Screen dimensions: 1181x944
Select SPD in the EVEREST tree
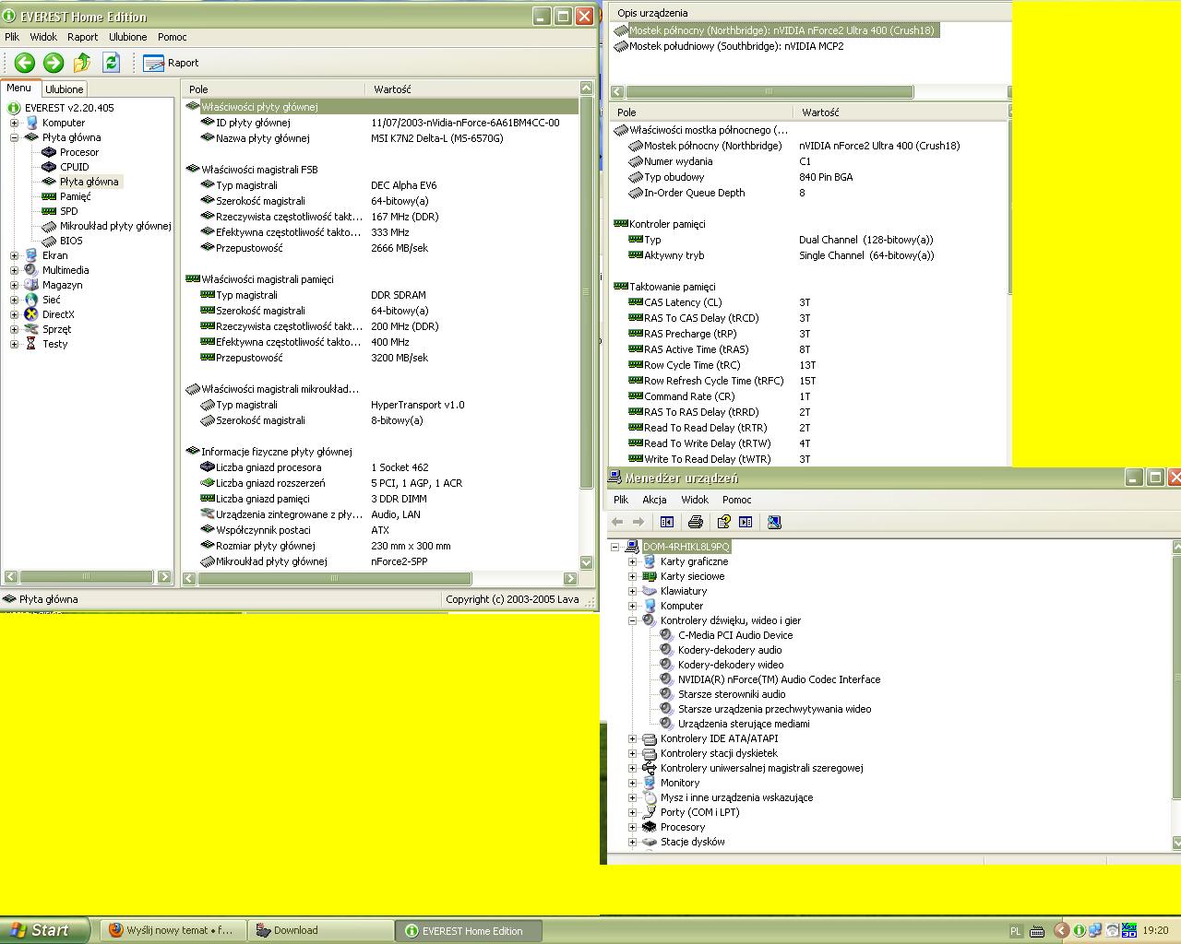68,211
